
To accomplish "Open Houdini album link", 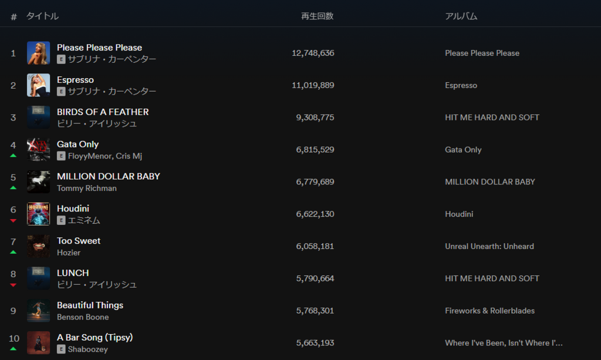I will click(x=459, y=214).
